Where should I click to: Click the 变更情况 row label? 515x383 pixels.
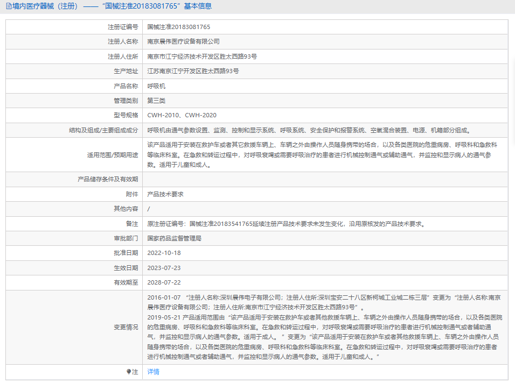point(126,327)
